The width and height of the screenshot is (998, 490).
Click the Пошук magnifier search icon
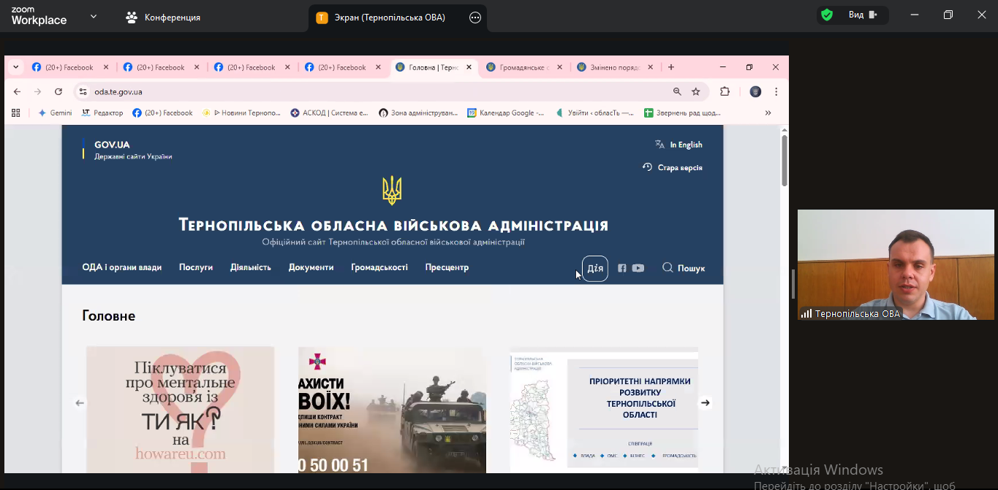pyautogui.click(x=668, y=267)
